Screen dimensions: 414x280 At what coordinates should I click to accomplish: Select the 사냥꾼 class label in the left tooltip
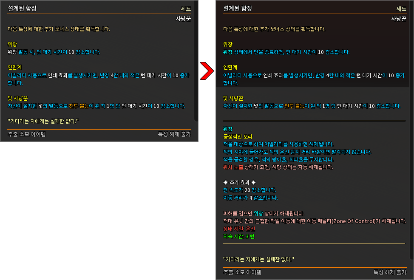point(183,19)
